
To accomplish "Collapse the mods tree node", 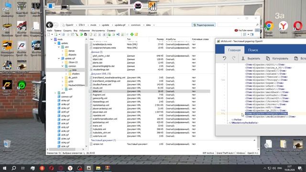I will [52, 39].
